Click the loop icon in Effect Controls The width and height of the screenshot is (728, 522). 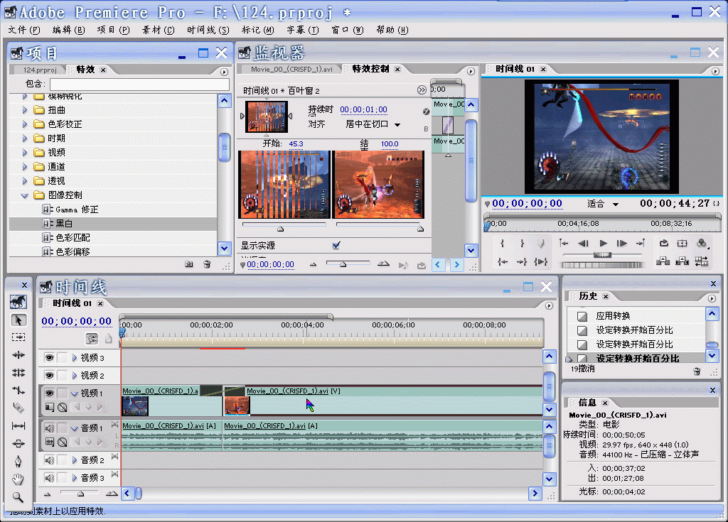(421, 266)
